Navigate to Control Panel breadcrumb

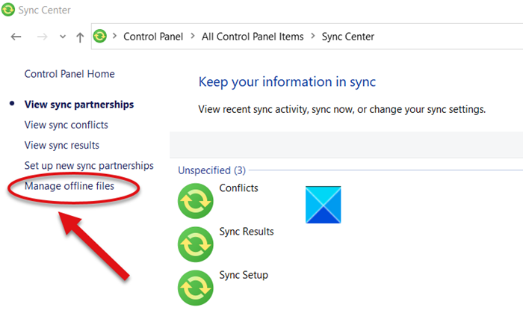pyautogui.click(x=154, y=36)
